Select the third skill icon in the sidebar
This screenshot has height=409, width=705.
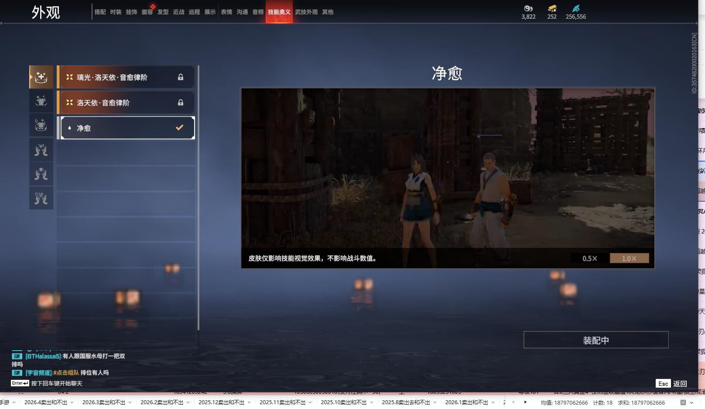pos(41,125)
